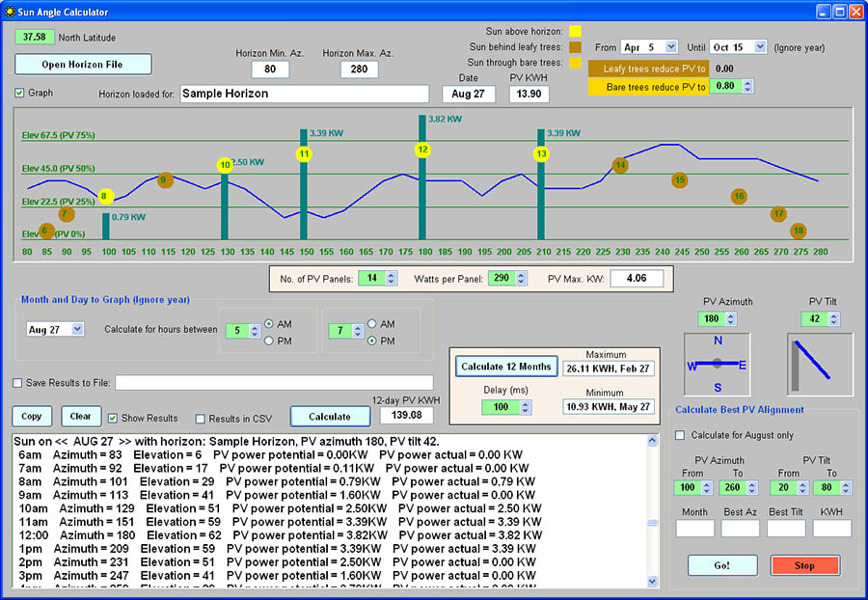Select the hour 17 sun marker
Viewport: 868px width, 600px height.
click(x=778, y=213)
